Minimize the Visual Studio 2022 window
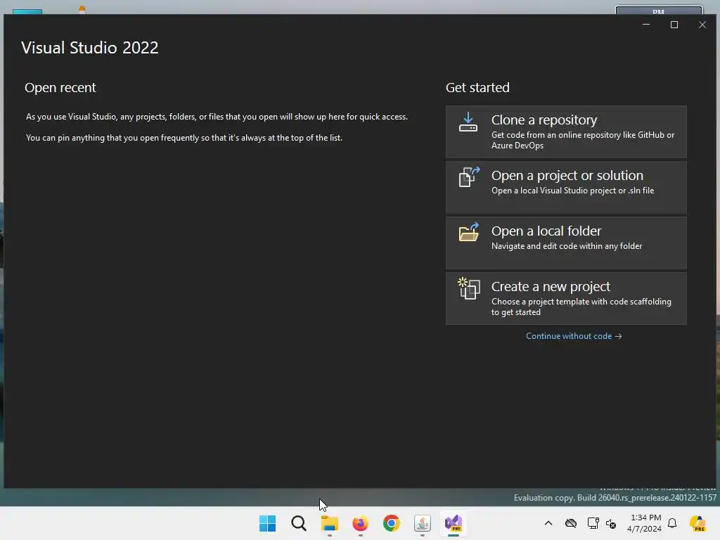Screen dimensions: 720x540 (x=646, y=25)
